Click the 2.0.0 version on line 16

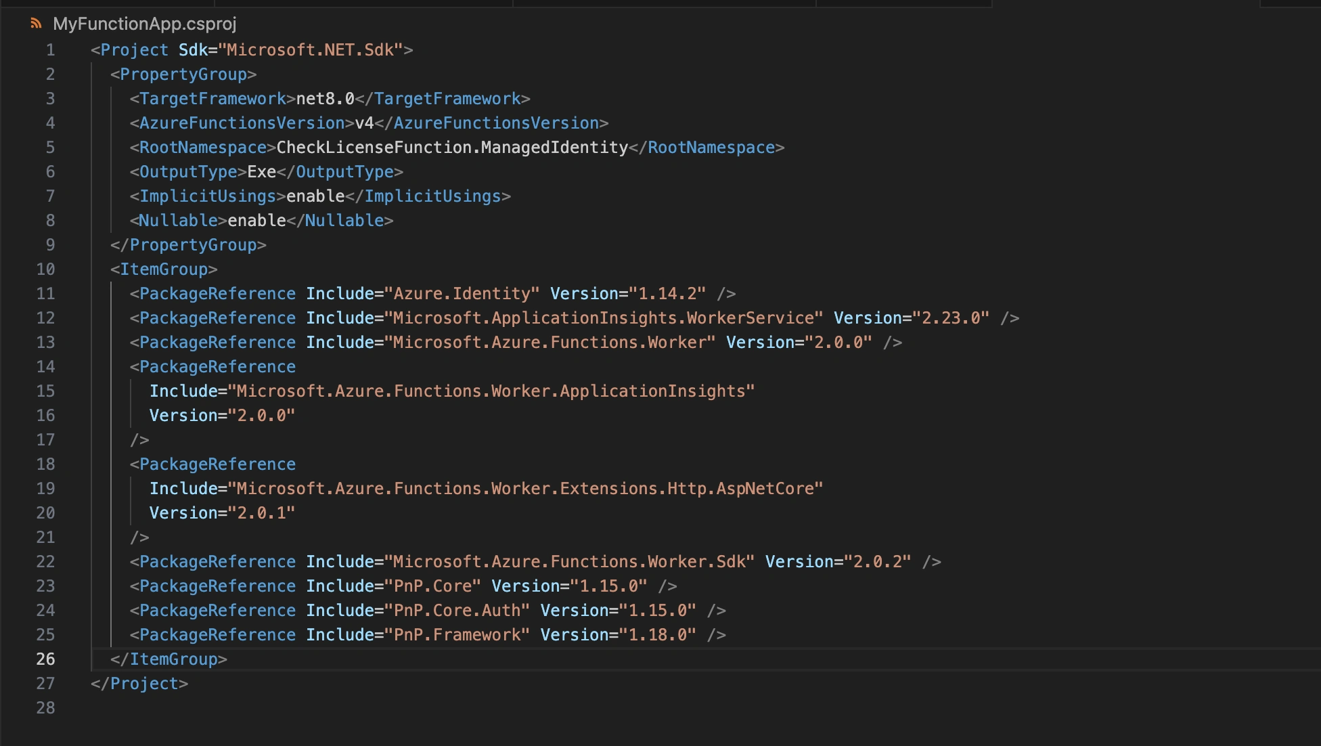[262, 416]
